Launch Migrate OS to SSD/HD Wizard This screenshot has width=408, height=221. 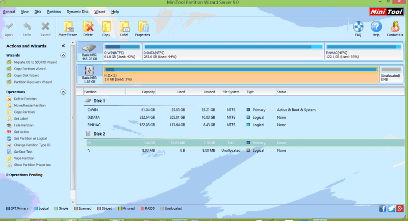point(35,62)
